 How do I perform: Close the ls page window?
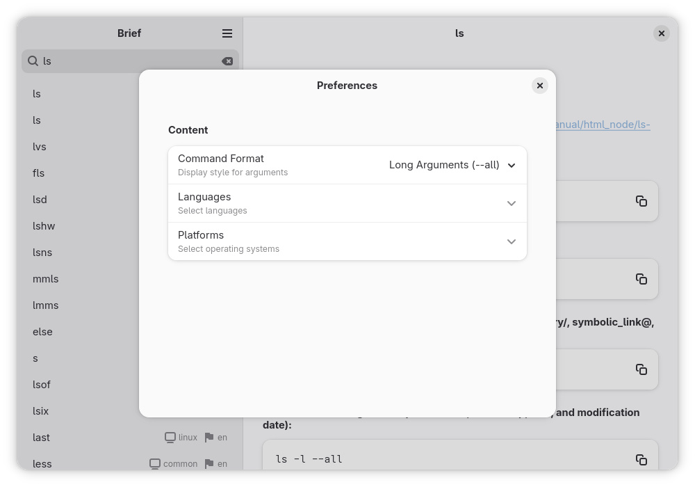click(x=661, y=33)
